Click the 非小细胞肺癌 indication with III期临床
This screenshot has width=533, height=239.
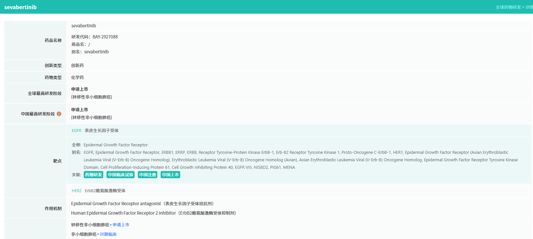pyautogui.click(x=84, y=234)
